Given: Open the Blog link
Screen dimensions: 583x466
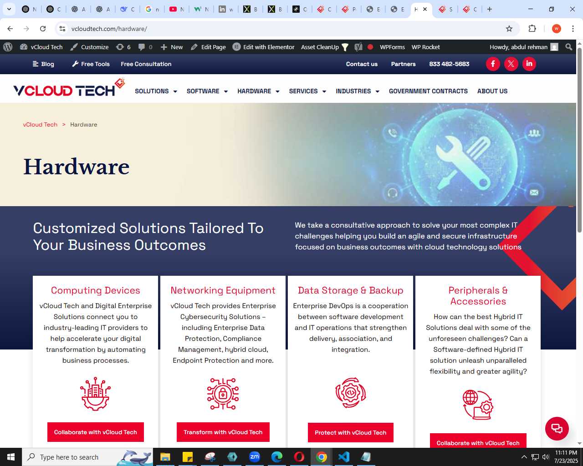Looking at the screenshot, I should (x=43, y=64).
